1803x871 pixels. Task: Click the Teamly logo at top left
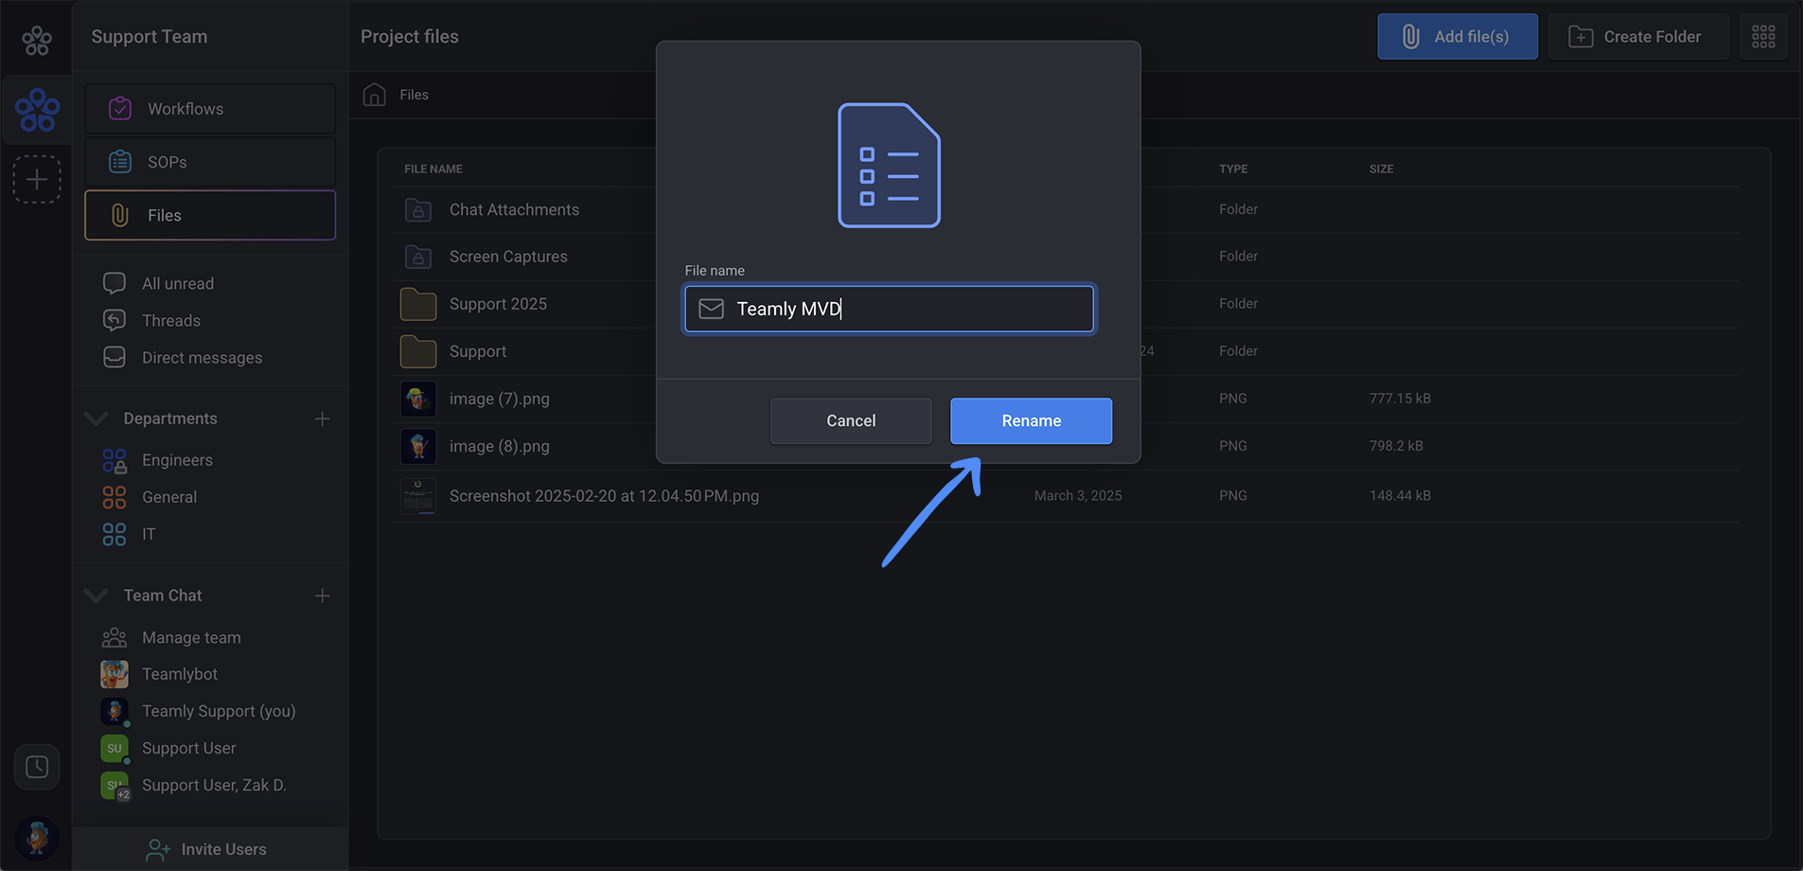(x=37, y=41)
